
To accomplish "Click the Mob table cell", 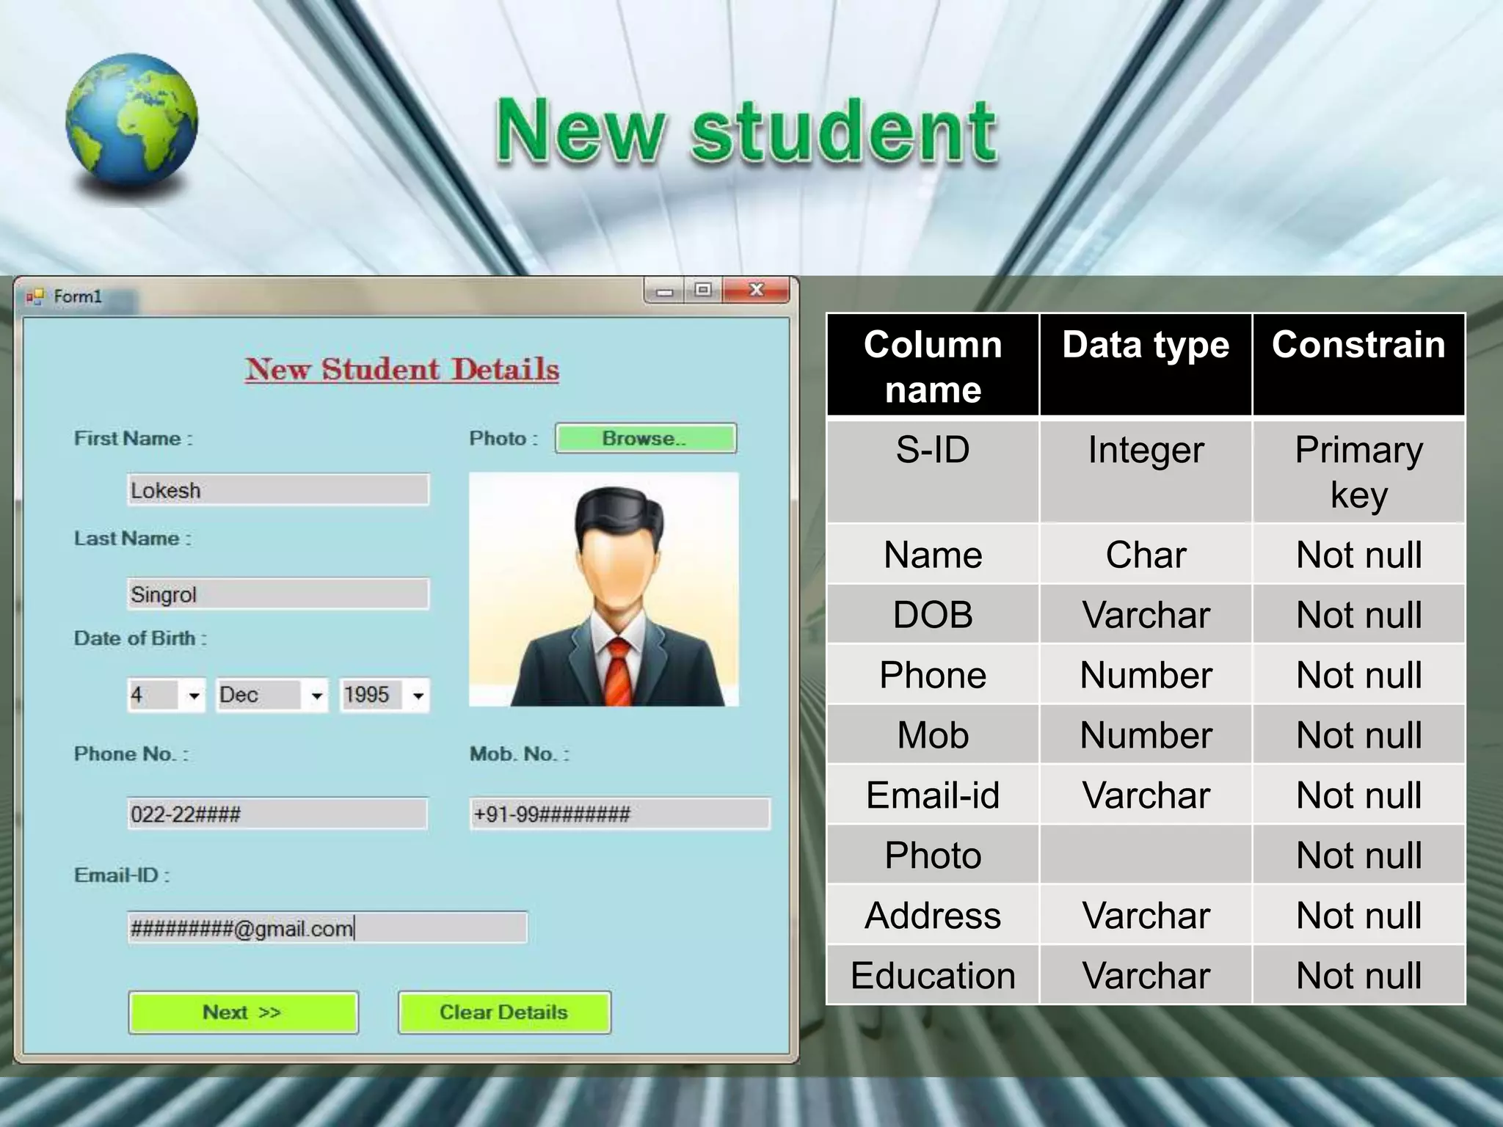I will (x=933, y=734).
